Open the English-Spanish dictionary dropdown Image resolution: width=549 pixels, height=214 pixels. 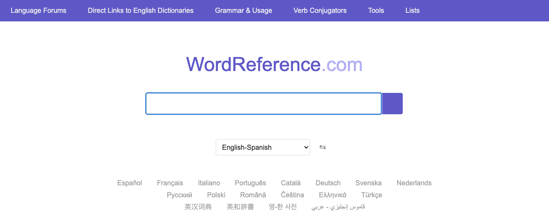tap(263, 147)
